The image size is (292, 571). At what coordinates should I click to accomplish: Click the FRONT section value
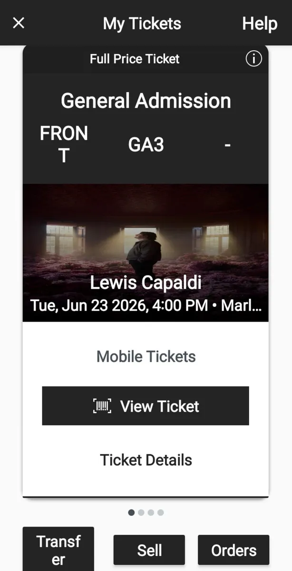pos(64,144)
